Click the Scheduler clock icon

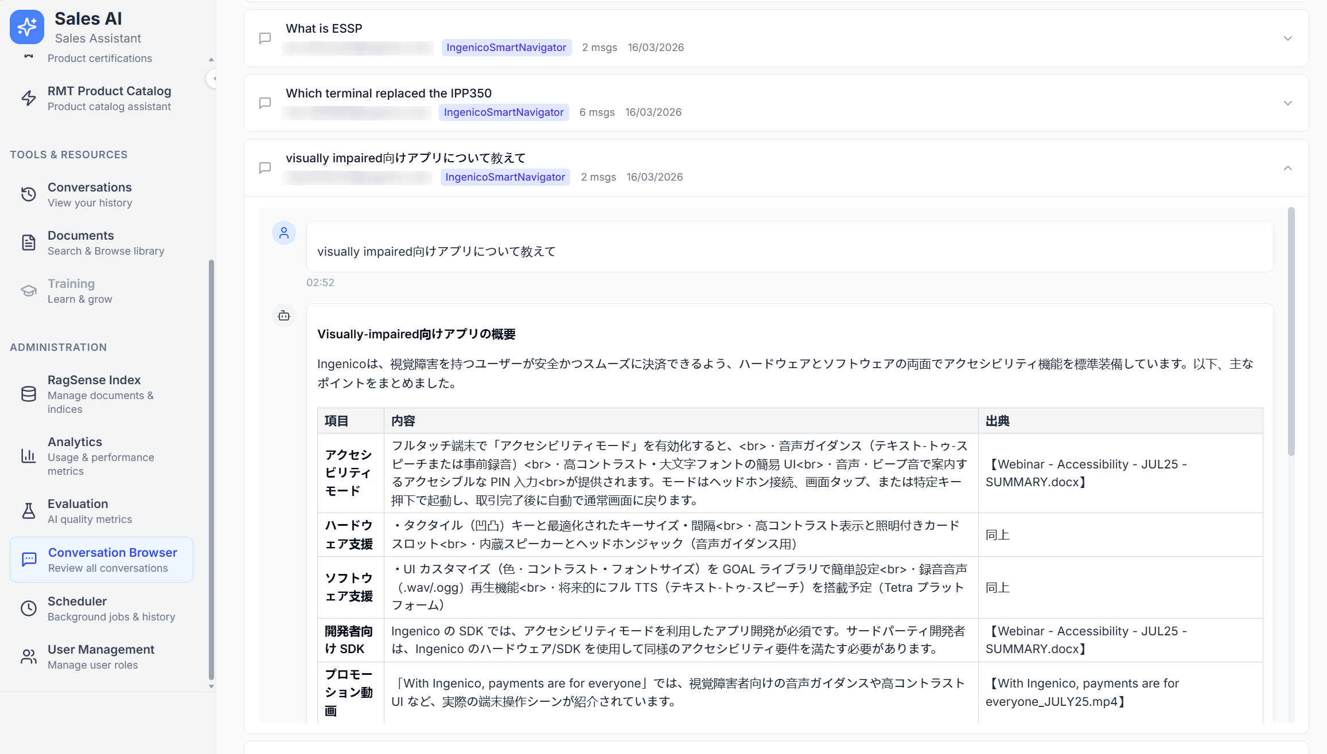point(29,608)
